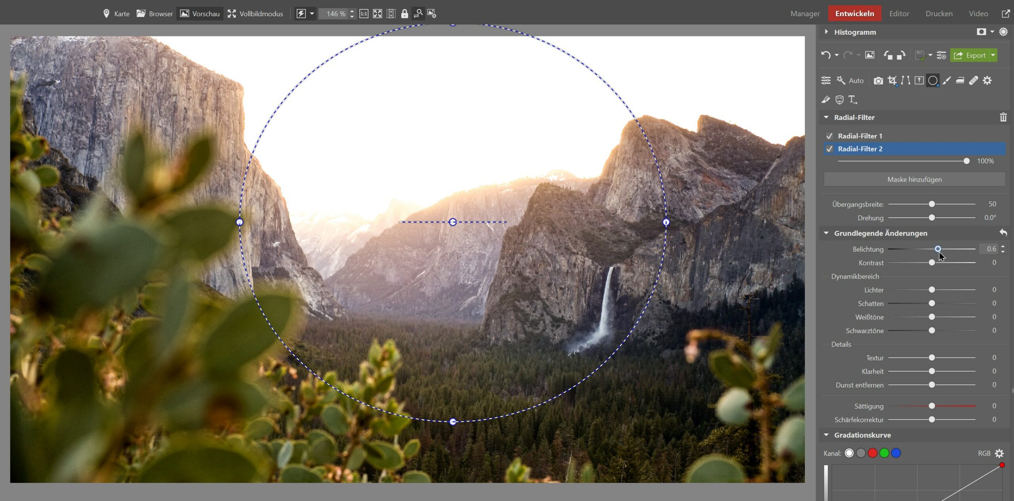
Task: Click the green Export button
Action: tap(969, 55)
